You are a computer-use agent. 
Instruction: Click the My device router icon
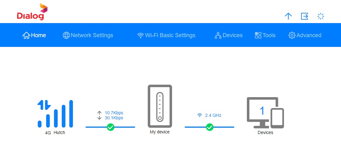[x=160, y=106]
